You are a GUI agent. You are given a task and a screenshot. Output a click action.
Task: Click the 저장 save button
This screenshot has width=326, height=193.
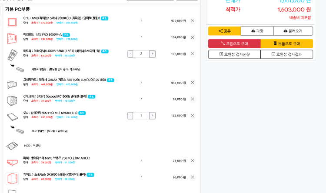(x=258, y=31)
